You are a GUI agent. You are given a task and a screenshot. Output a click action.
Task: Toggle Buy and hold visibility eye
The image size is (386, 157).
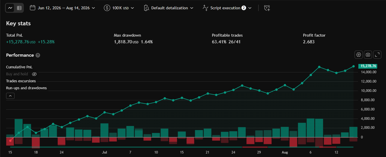click(34, 74)
